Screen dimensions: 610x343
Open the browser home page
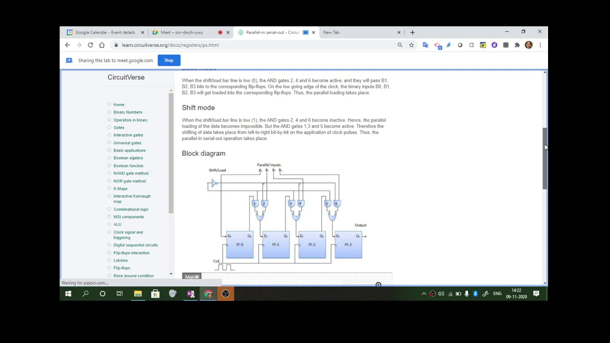click(102, 45)
